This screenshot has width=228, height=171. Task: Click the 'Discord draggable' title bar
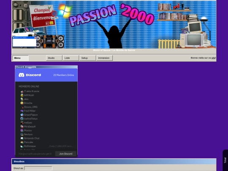[x=46, y=67]
